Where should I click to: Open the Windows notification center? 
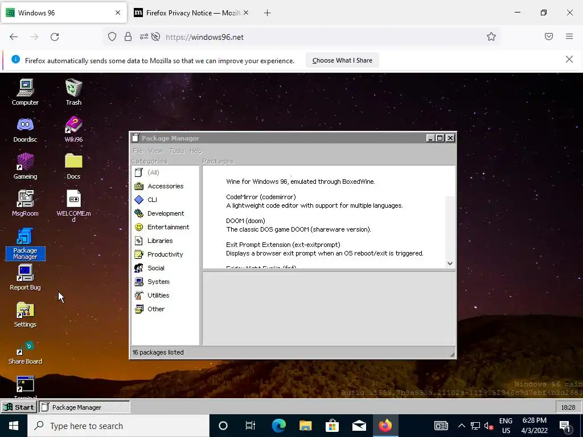(x=565, y=426)
